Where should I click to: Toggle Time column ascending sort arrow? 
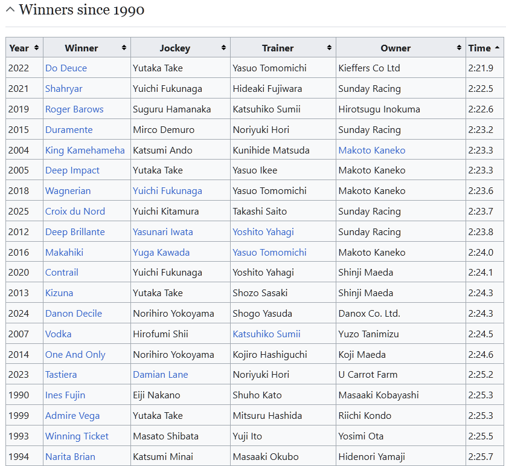[x=497, y=48]
